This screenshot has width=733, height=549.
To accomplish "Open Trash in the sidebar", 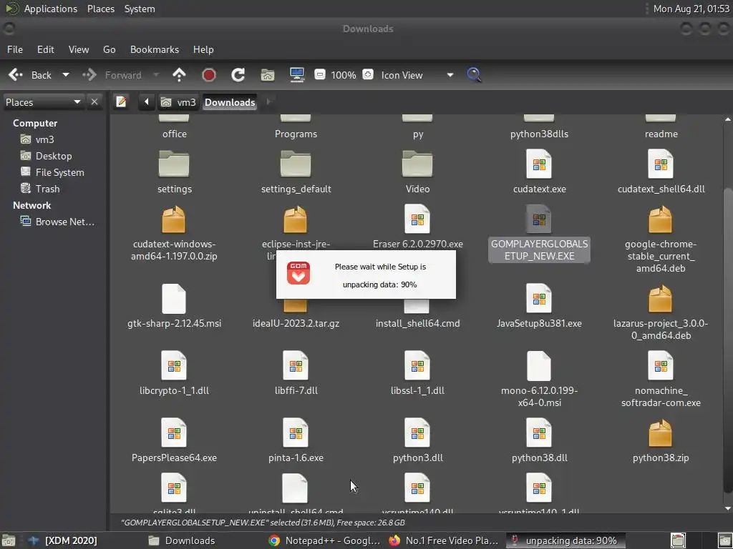I will (x=40, y=189).
